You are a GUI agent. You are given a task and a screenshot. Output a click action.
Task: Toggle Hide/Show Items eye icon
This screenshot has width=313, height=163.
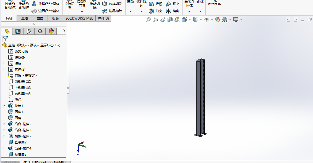(x=207, y=20)
